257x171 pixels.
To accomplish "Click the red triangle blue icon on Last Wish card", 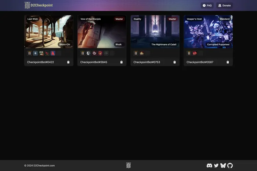I will [x=53, y=53].
